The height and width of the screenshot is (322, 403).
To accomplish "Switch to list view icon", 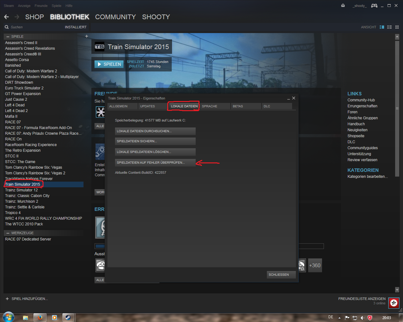I will 389,27.
